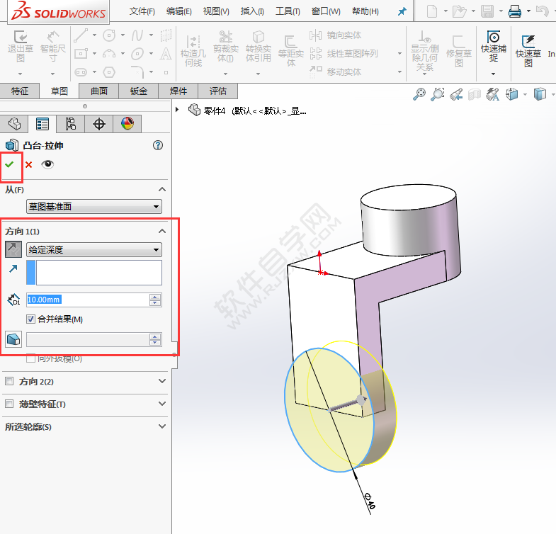556x534 pixels.
Task: Collapse the Direction 1 section chevron
Action: pos(162,231)
